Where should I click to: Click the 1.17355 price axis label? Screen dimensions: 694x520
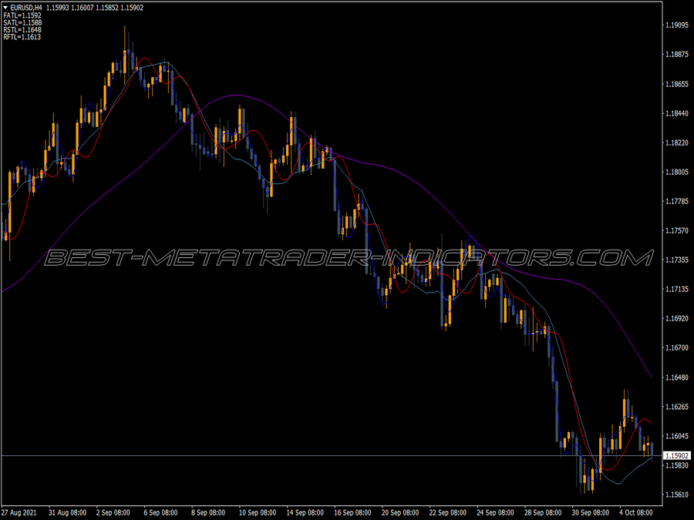[x=677, y=260]
